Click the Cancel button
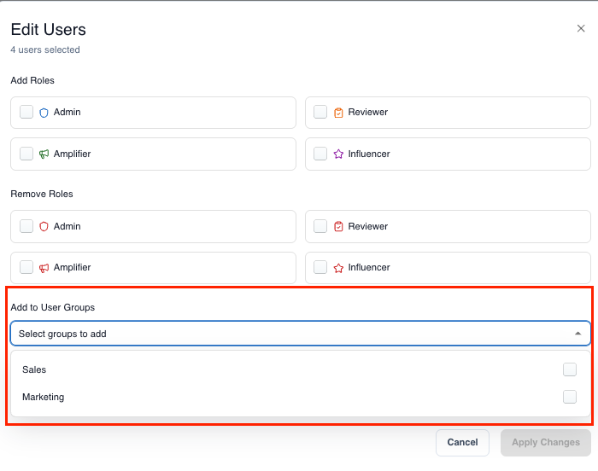Image resolution: width=598 pixels, height=471 pixels. point(462,443)
